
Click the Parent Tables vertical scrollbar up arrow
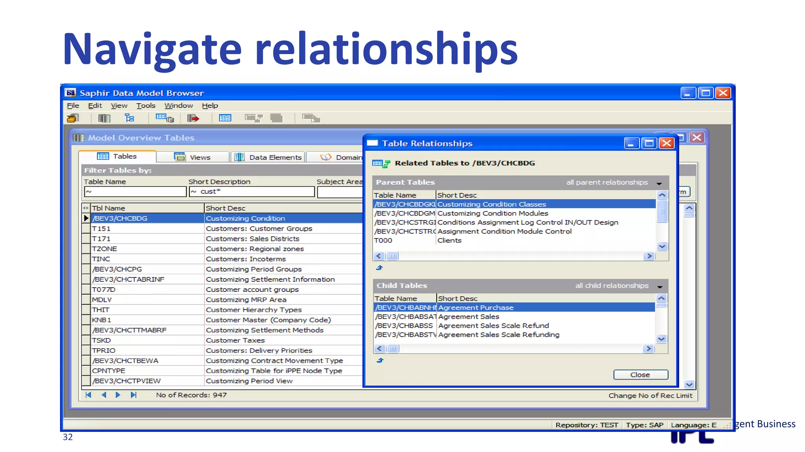pyautogui.click(x=662, y=195)
